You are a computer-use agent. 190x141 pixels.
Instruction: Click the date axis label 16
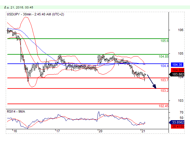point(15,131)
